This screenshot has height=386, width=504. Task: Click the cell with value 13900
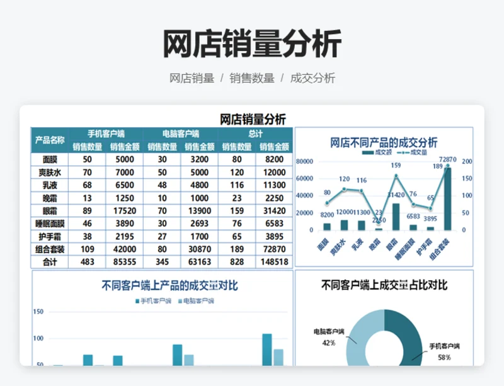199,211
